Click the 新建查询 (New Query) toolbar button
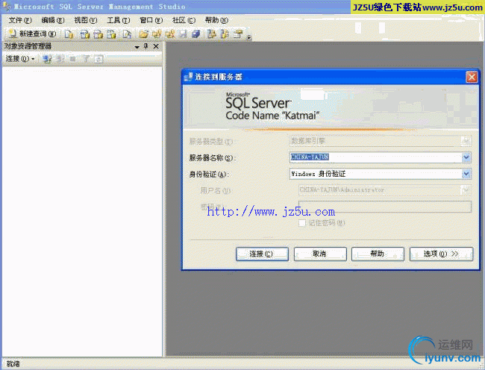This screenshot has height=370, width=485. point(32,34)
